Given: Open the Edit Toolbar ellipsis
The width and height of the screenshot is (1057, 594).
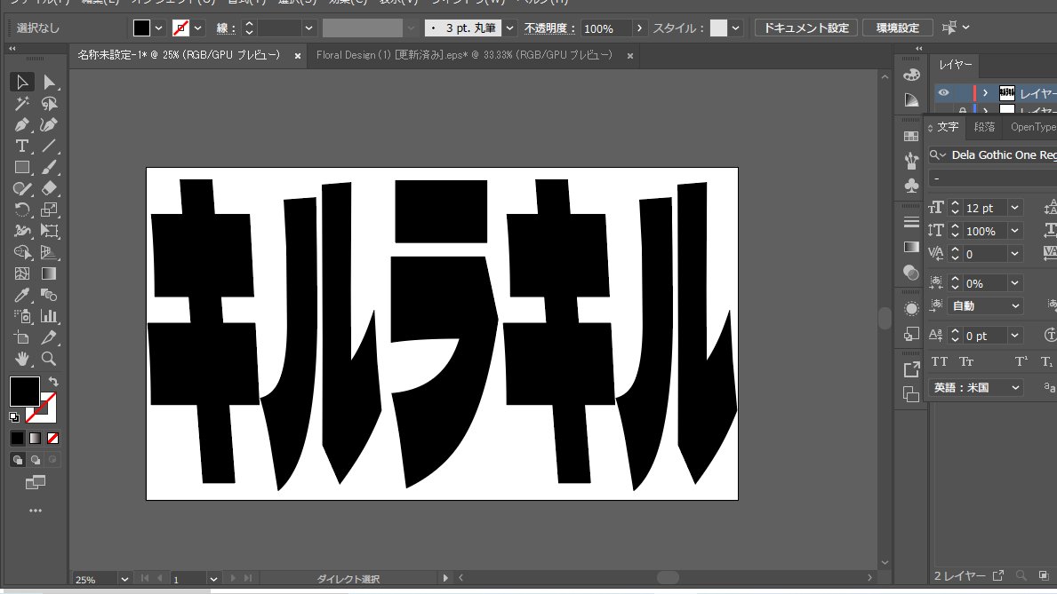Looking at the screenshot, I should pyautogui.click(x=35, y=511).
